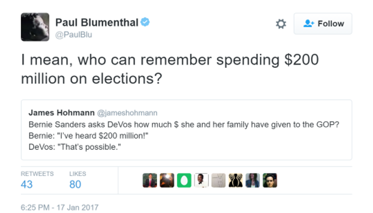Open the @PaulBlu handle link

tap(74, 35)
